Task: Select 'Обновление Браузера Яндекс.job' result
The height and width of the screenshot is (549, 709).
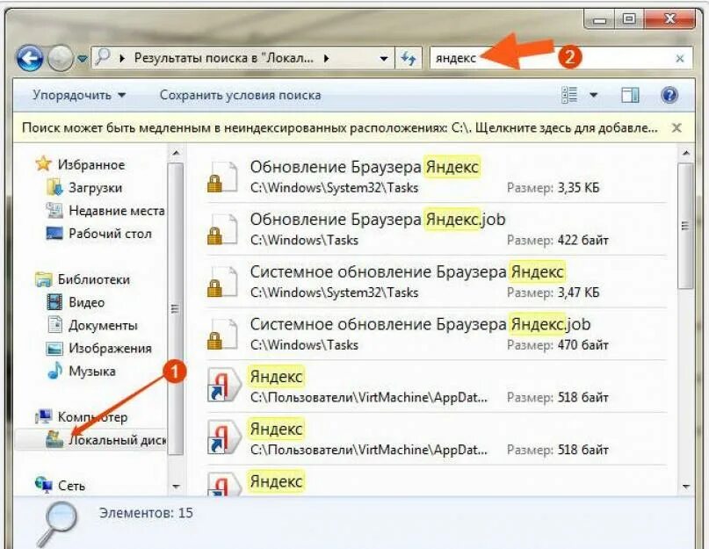Action: (x=437, y=229)
